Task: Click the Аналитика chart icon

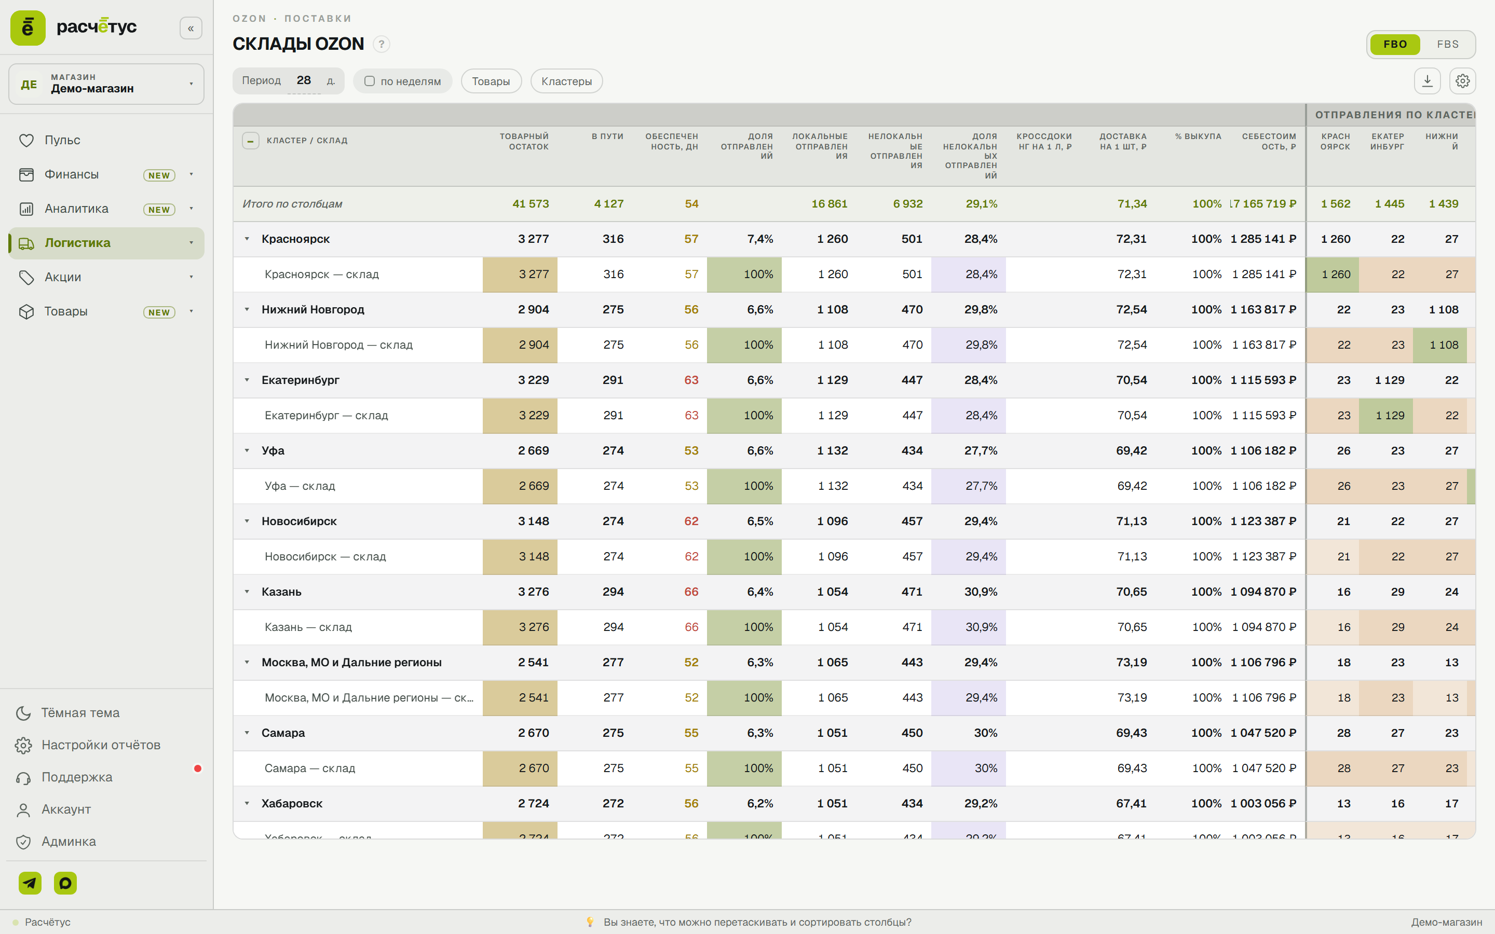Action: 26,209
